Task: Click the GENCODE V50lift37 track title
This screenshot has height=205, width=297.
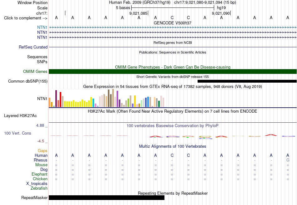Action: click(x=173, y=23)
